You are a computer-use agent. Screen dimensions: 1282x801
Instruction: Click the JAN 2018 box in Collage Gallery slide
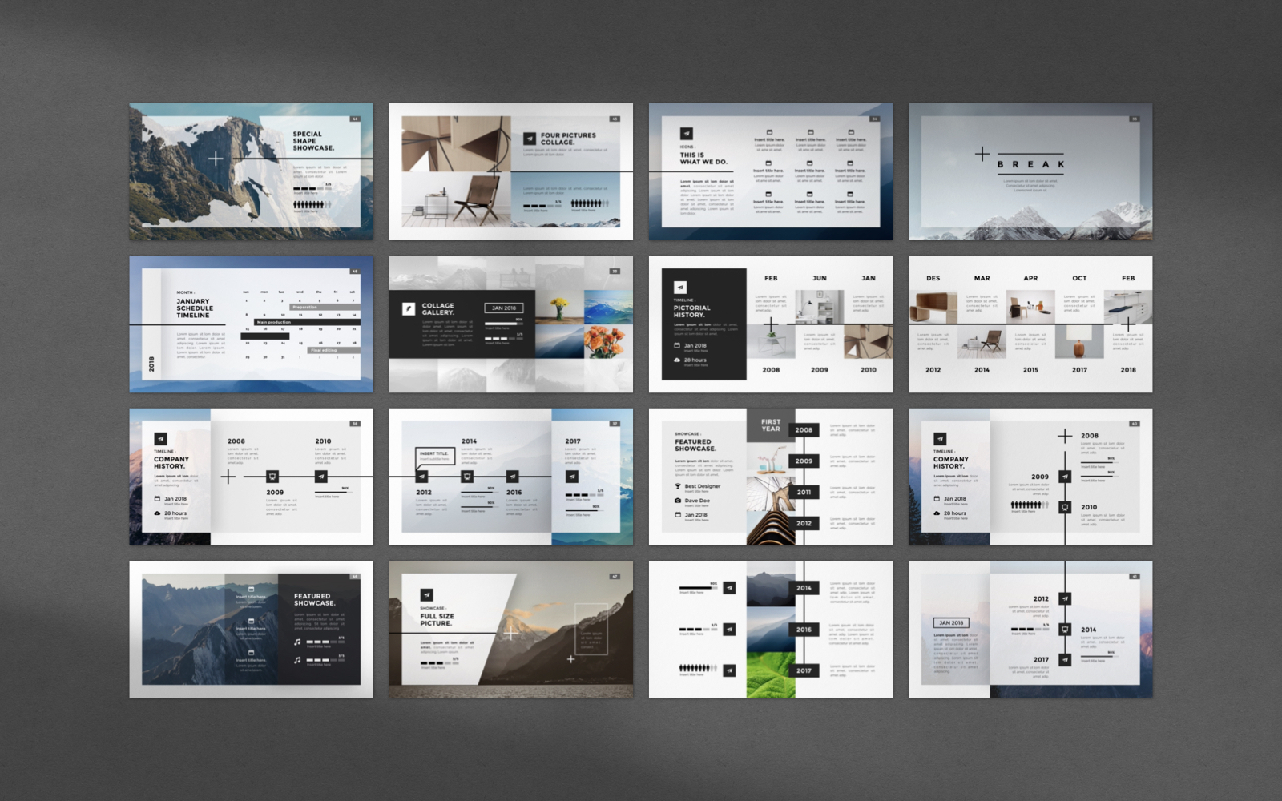[504, 308]
